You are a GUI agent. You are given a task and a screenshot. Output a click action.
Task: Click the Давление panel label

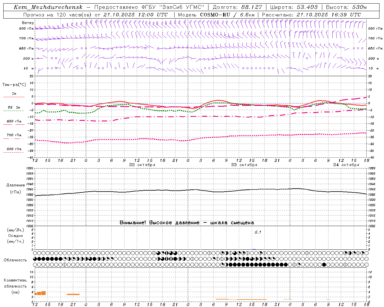click(16, 185)
